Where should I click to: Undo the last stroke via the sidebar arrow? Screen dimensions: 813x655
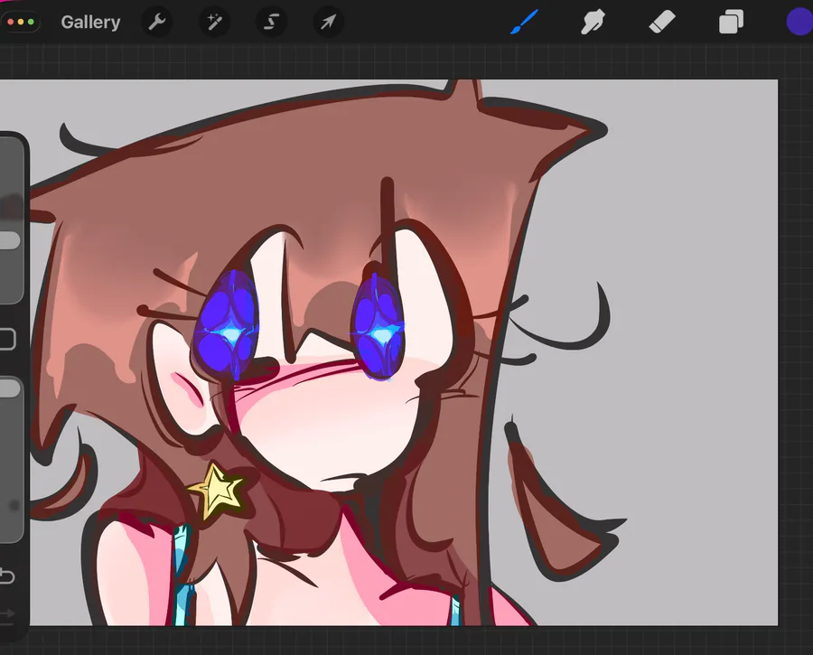(7, 576)
